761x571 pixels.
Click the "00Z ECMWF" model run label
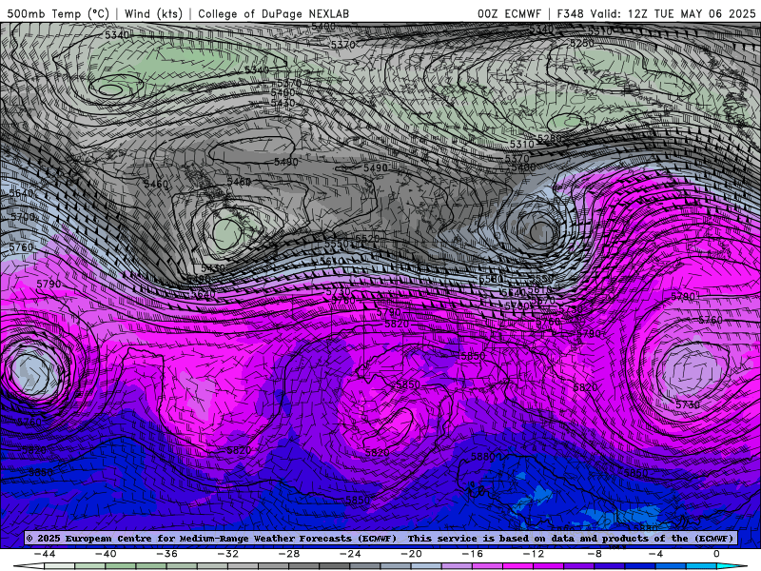point(509,13)
